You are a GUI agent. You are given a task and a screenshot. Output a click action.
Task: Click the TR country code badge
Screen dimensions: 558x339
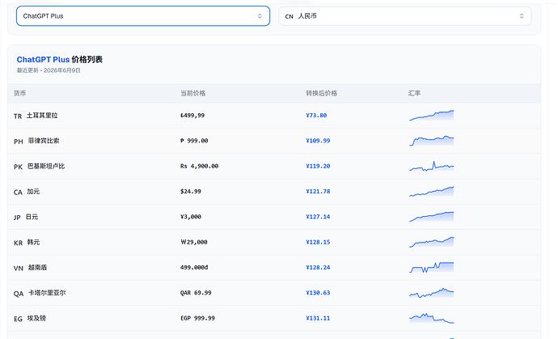18,116
